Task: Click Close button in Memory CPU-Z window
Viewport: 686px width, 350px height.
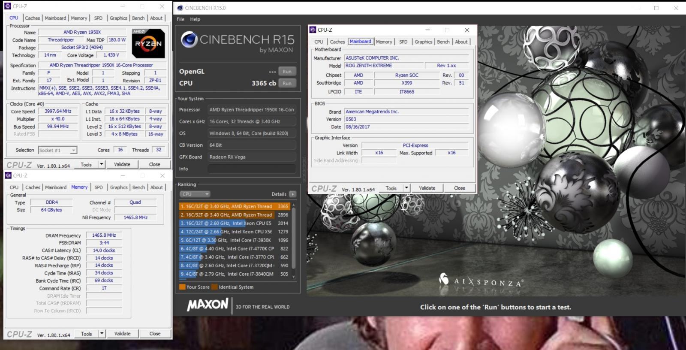Action: (x=155, y=333)
